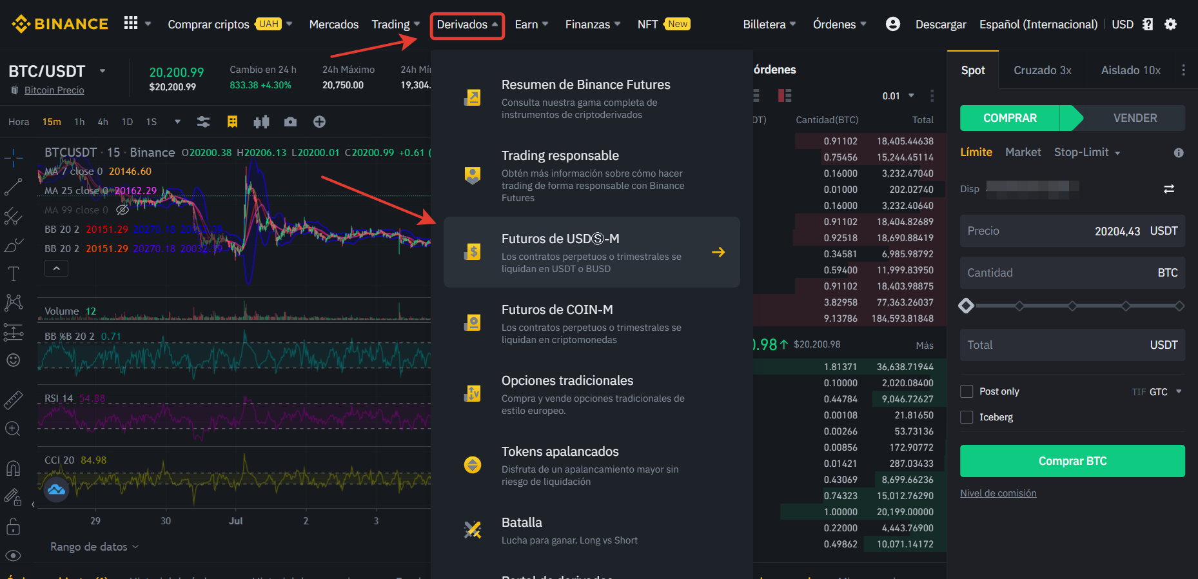
Task: Click the Cantidad BTC input field
Action: (x=1072, y=273)
